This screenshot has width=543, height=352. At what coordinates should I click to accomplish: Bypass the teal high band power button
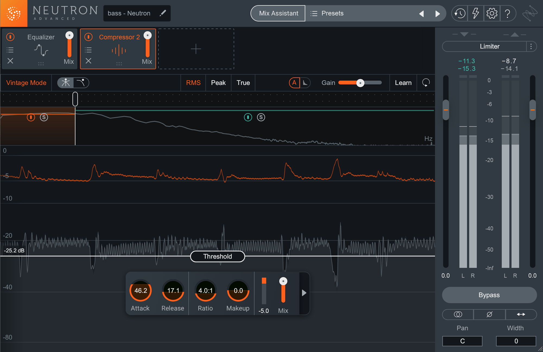click(248, 117)
